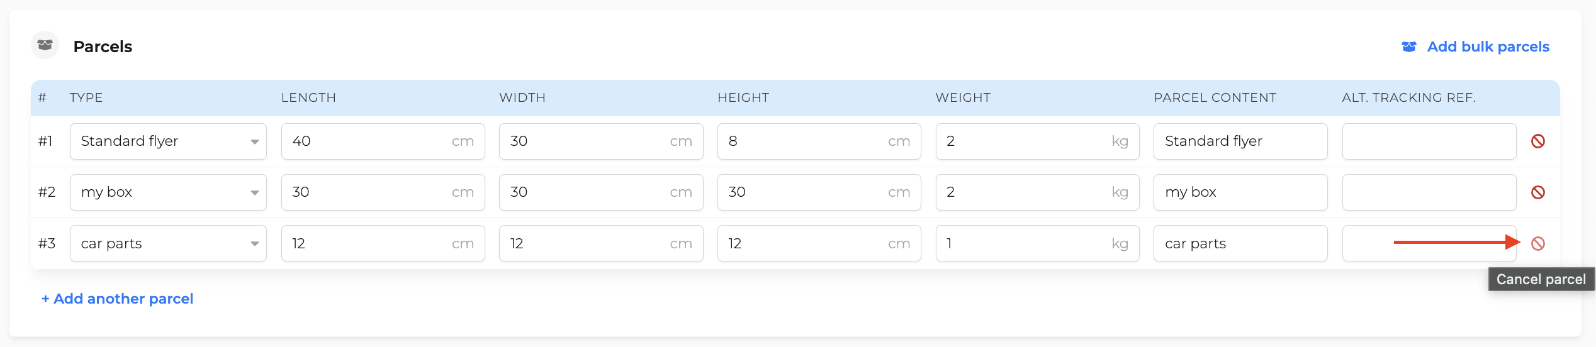Cancel parcel #2 with red icon

click(x=1537, y=192)
